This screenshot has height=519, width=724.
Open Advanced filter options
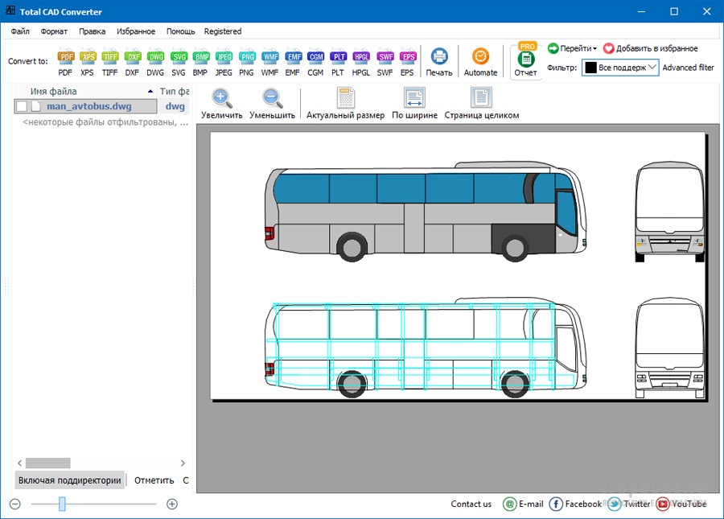coord(688,67)
